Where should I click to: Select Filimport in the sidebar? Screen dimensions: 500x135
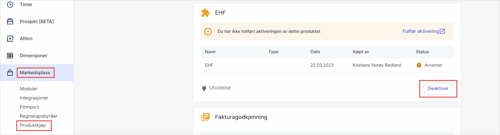(29, 107)
